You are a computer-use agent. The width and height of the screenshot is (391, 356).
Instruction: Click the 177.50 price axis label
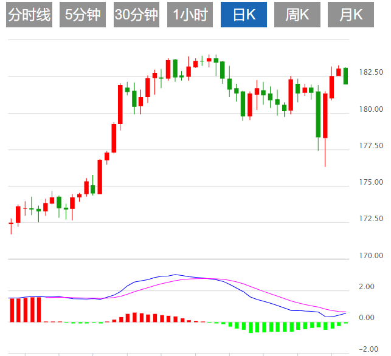click(371, 146)
